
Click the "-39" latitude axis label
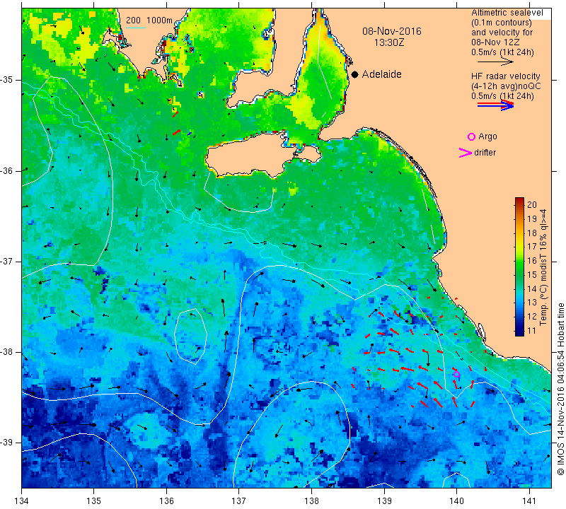pos(6,443)
